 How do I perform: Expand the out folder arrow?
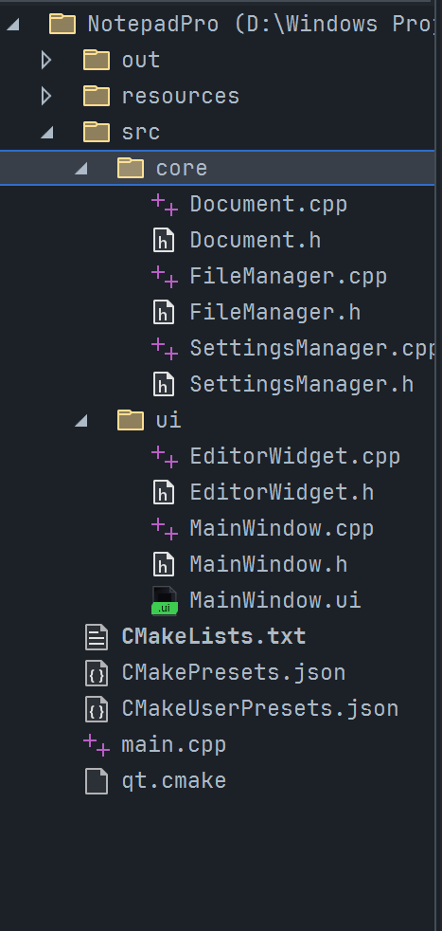[x=46, y=60]
